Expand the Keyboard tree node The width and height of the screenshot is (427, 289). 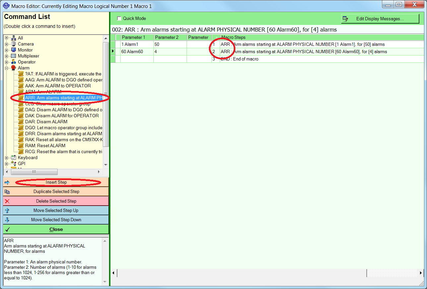(7, 157)
